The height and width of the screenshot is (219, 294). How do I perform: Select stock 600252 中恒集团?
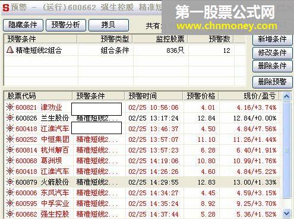(x=42, y=139)
